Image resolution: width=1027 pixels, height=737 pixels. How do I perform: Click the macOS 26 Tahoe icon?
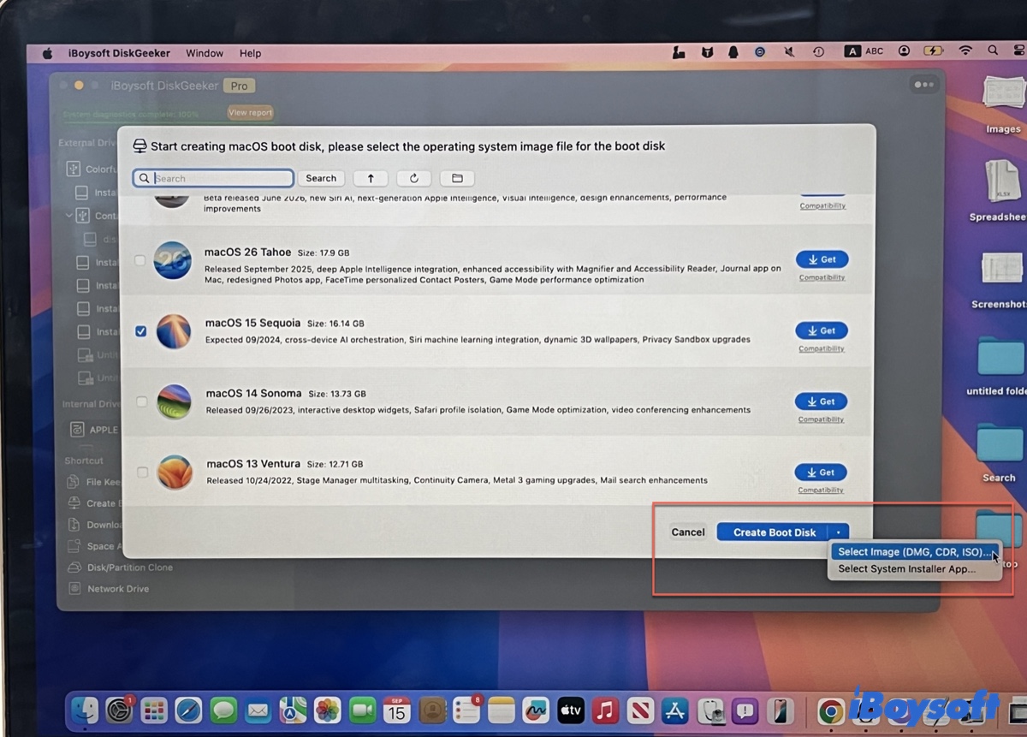tap(173, 260)
